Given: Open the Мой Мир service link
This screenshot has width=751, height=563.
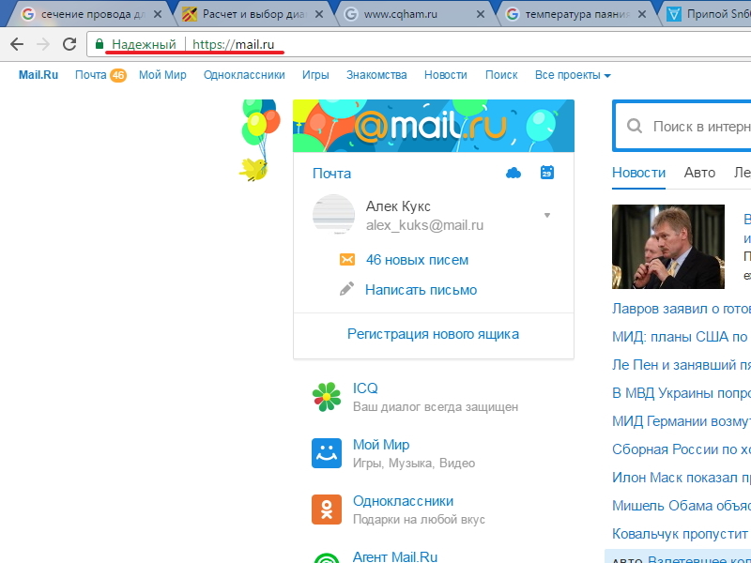Looking at the screenshot, I should pyautogui.click(x=381, y=445).
